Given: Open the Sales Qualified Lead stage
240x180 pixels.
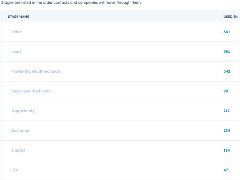Looking at the screenshot, I should tap(31, 91).
